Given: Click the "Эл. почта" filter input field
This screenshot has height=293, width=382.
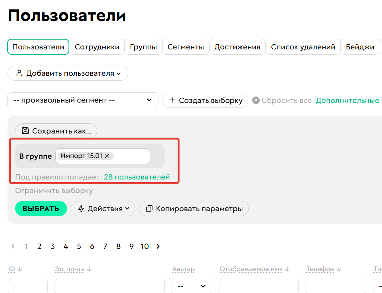Looking at the screenshot, I should pyautogui.click(x=109, y=286).
